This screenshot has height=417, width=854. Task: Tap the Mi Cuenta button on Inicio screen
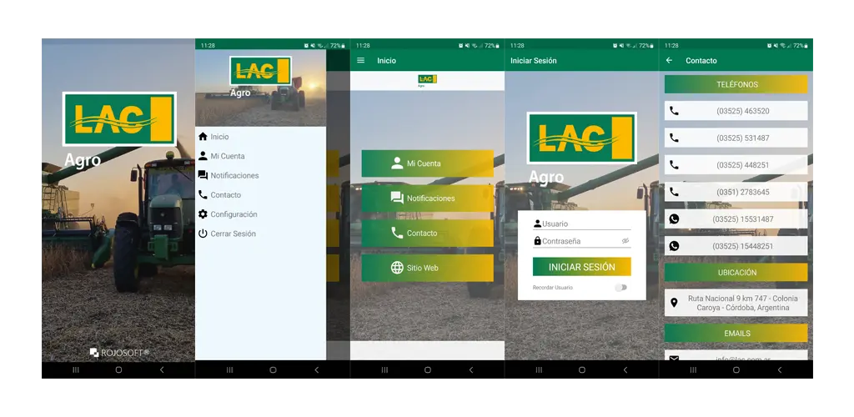(x=428, y=163)
